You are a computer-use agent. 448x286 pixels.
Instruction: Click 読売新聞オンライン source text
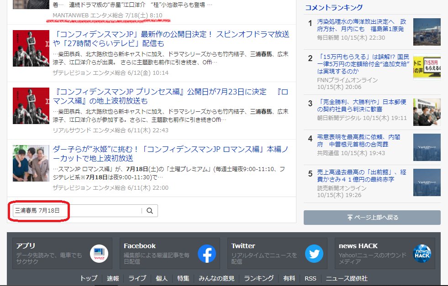click(342, 188)
